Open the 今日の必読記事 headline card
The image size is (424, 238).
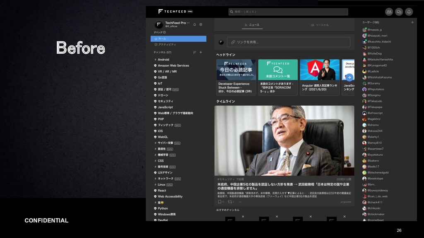(236, 77)
